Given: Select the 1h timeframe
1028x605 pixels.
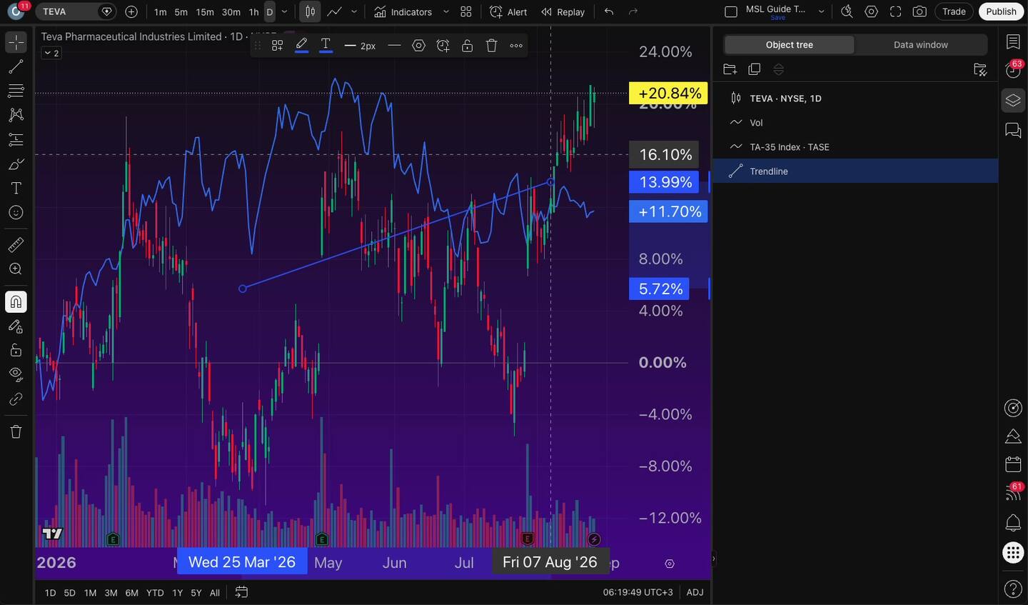Looking at the screenshot, I should tap(253, 11).
